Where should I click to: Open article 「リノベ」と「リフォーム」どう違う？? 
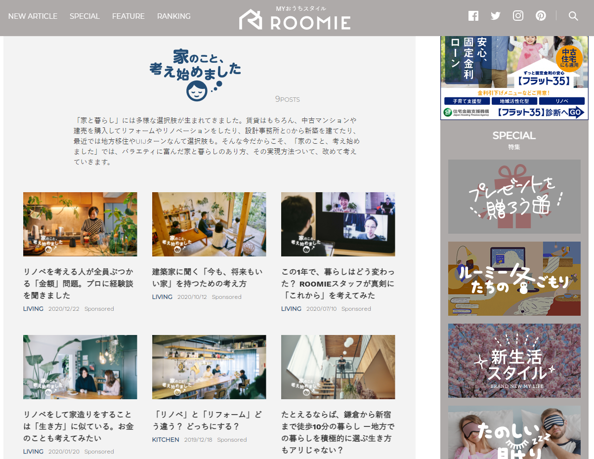coord(208,420)
